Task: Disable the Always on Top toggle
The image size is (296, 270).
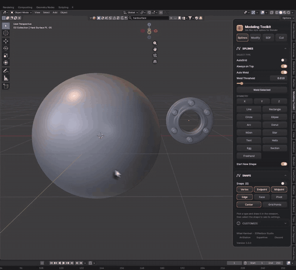Action: coord(284,66)
